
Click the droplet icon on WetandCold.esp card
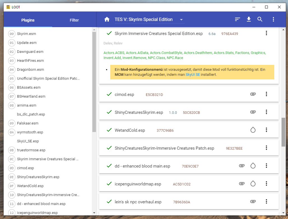[253, 130]
